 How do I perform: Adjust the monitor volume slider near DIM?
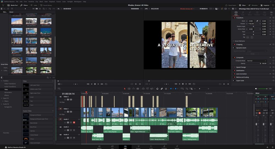pos(263,89)
